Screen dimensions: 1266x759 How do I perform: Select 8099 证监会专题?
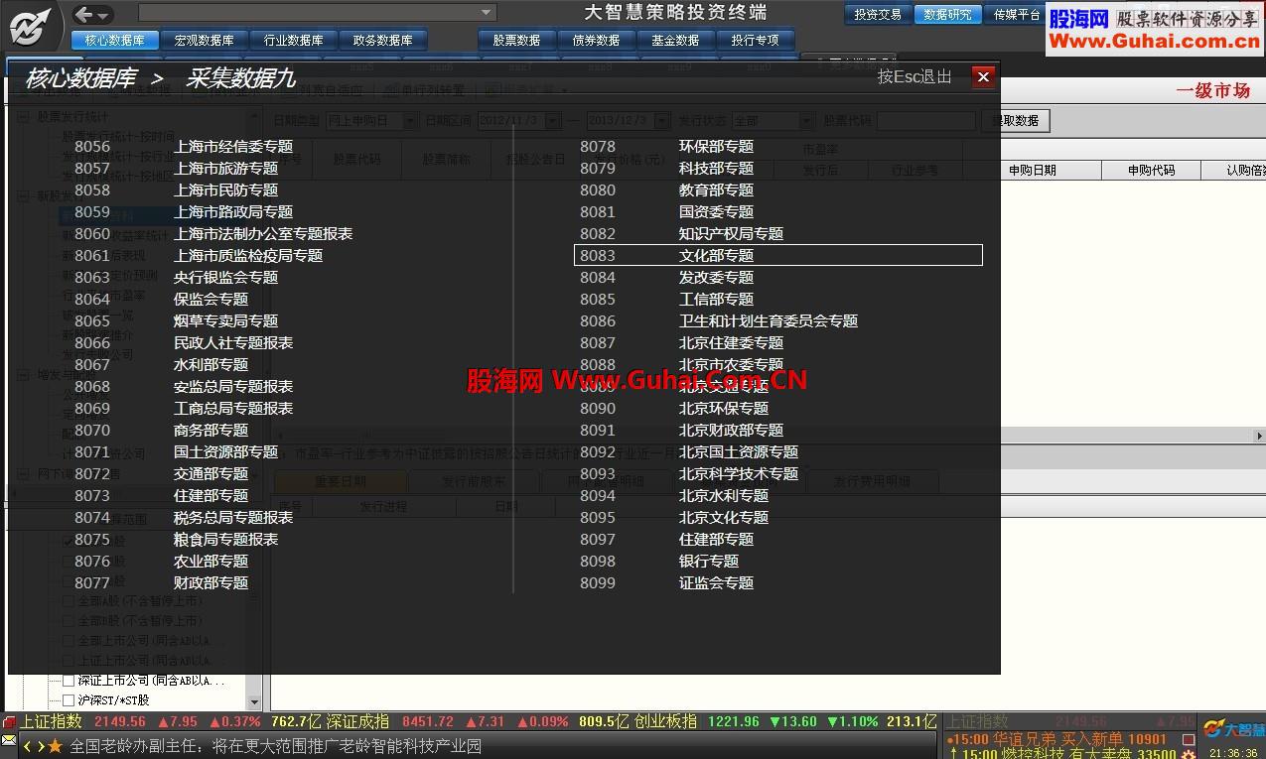pyautogui.click(x=667, y=582)
